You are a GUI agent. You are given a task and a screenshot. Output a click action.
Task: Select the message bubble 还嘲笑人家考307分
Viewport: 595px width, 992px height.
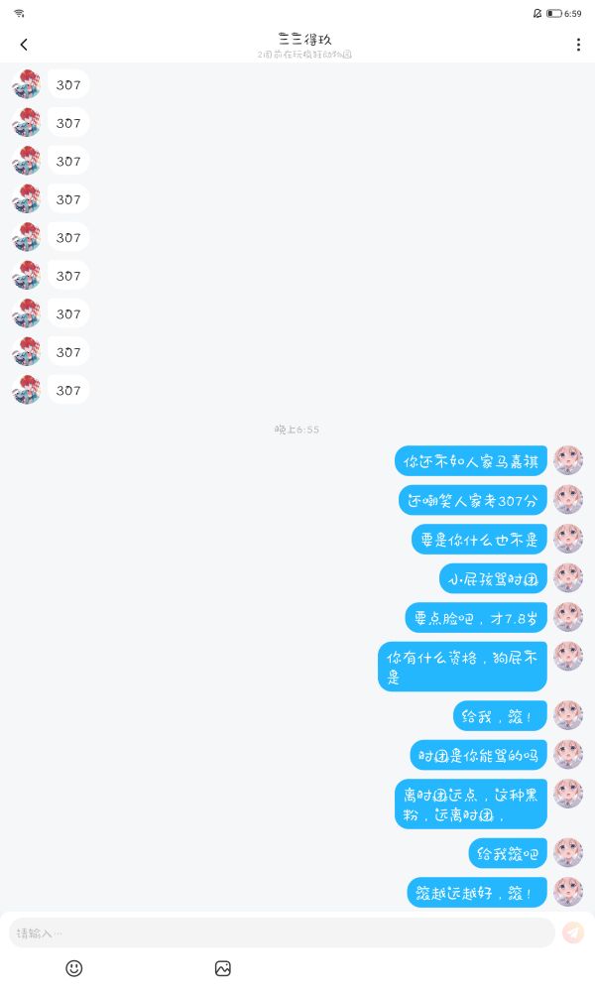(x=472, y=500)
